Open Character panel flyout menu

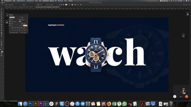(27, 15)
